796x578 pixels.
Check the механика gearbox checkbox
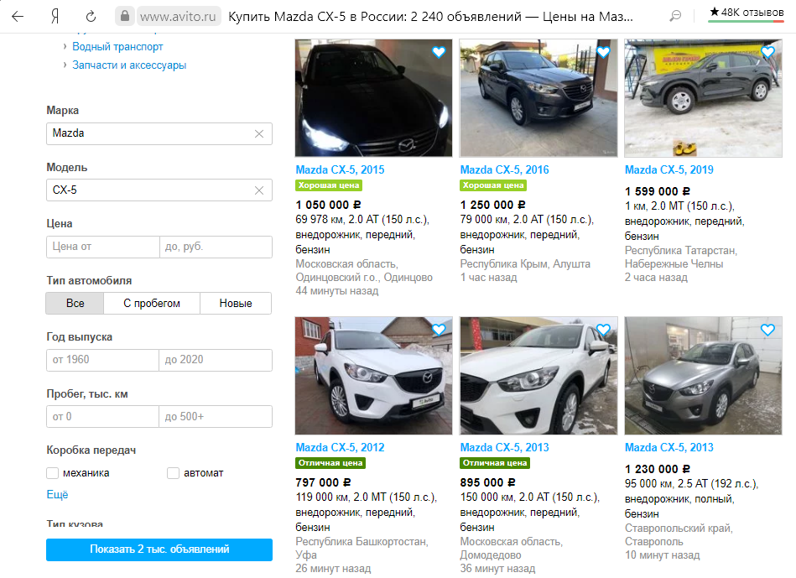coord(52,473)
